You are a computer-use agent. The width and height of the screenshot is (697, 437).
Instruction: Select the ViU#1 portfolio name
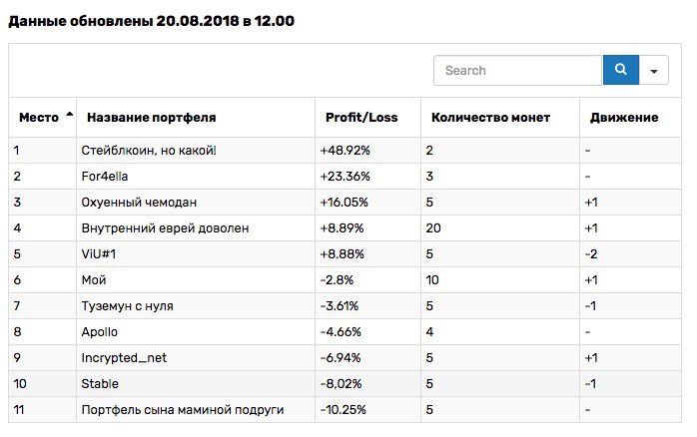[99, 254]
